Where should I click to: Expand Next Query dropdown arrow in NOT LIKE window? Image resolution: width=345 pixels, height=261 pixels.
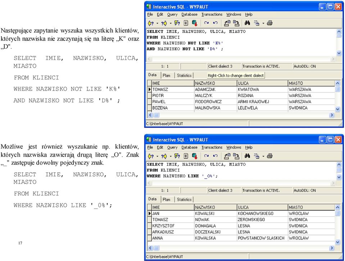coord(171,23)
